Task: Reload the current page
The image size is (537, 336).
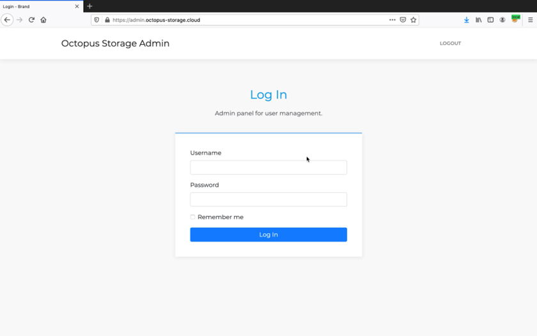Action: tap(31, 20)
